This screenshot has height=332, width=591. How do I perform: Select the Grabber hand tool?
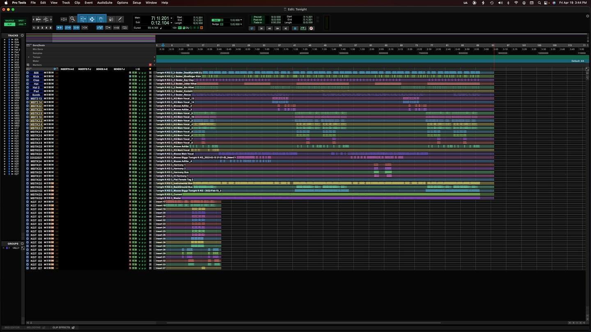coord(101,19)
